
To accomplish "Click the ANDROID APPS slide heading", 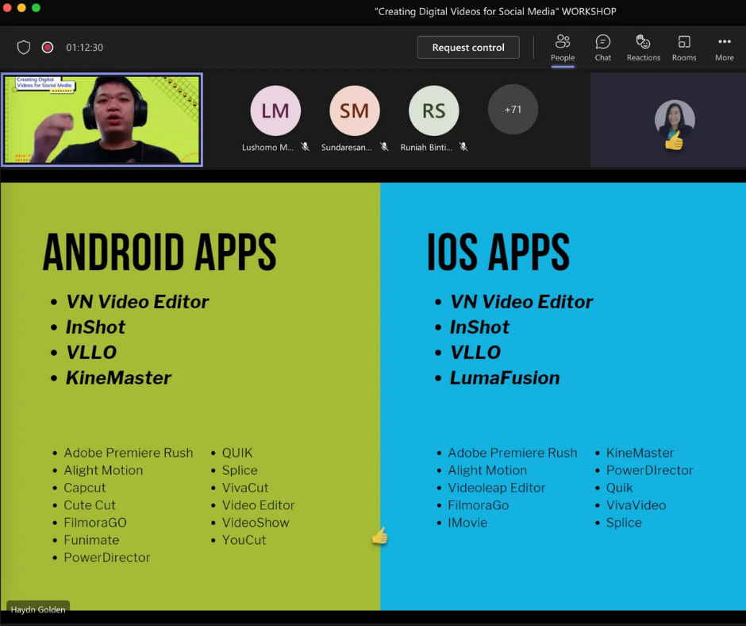I will click(160, 252).
